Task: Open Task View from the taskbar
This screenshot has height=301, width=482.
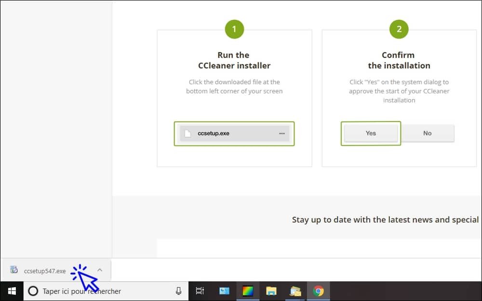Action: click(200, 291)
